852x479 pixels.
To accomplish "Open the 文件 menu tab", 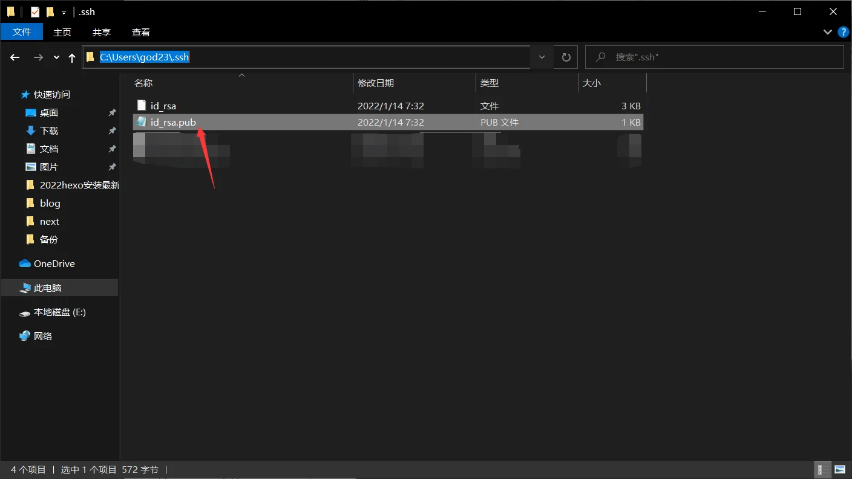I will (22, 32).
